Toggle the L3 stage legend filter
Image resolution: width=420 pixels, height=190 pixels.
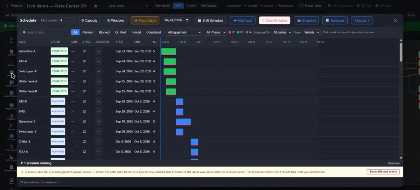pos(240,32)
